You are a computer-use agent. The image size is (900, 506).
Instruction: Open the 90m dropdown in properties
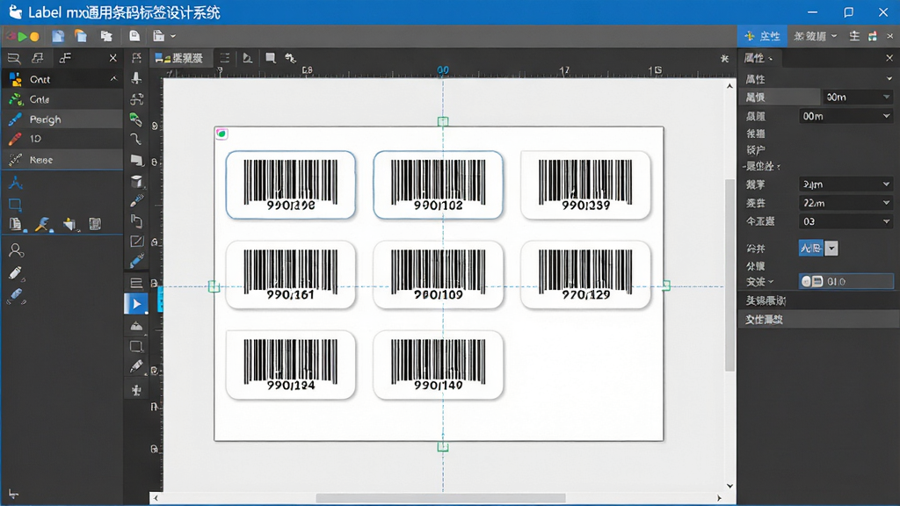(858, 97)
